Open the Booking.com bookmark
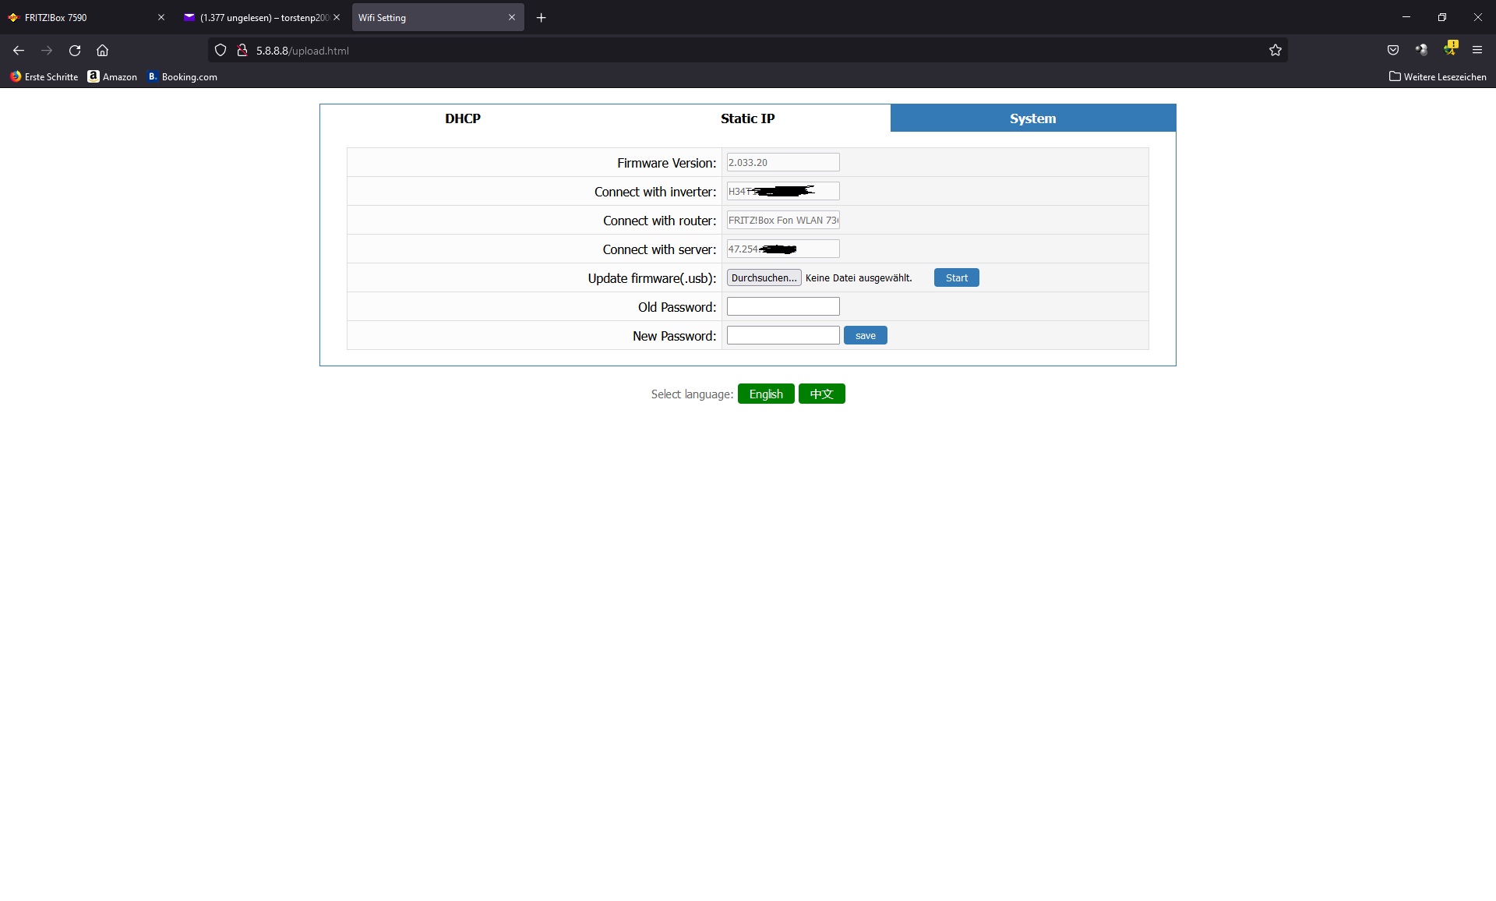 pyautogui.click(x=182, y=76)
